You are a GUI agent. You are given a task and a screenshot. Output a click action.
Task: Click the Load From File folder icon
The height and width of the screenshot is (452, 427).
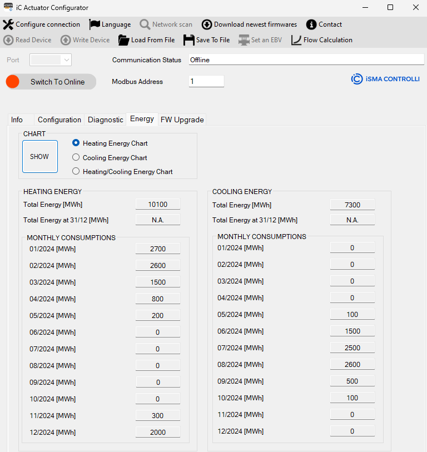[x=123, y=40]
